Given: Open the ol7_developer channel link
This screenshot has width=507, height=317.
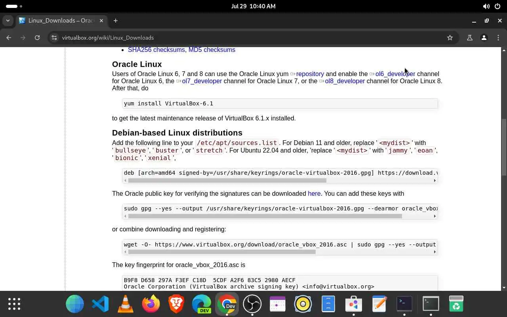Looking at the screenshot, I should tap(199, 81).
